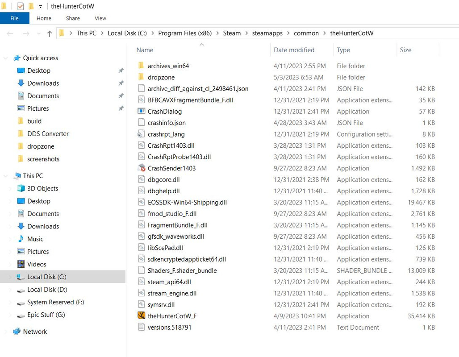Screen dimensions: 459x357
Task: Click the New folder icon in quick access toolbar
Action: pyautogui.click(x=31, y=6)
